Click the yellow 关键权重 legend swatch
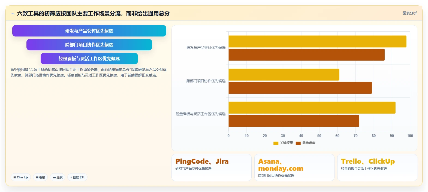This screenshot has width=428, height=192. (x=276, y=143)
